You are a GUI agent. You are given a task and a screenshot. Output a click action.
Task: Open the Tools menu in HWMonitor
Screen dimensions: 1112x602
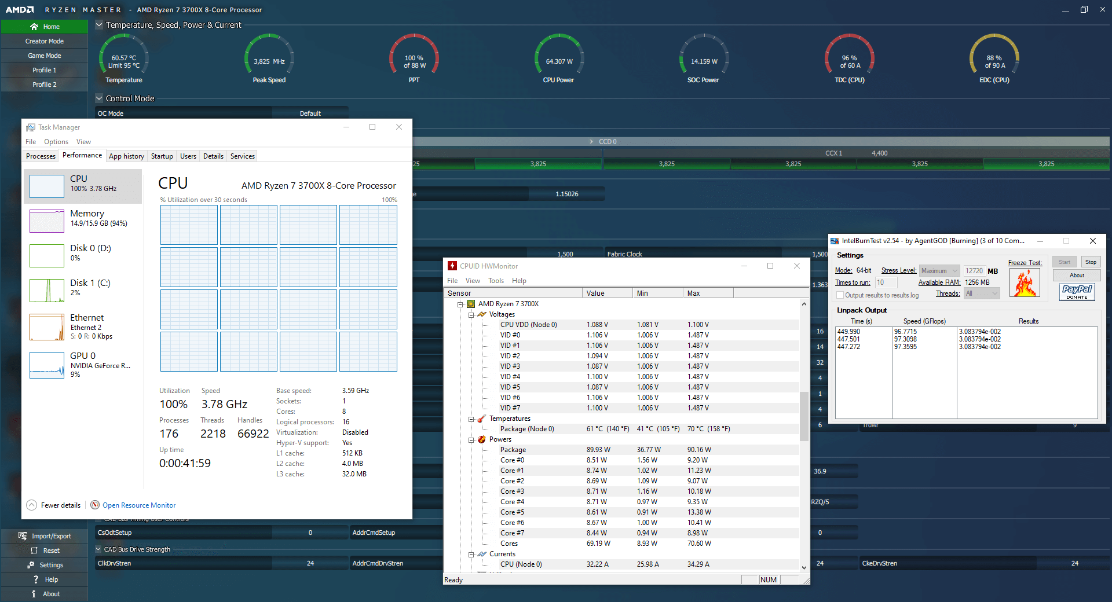coord(496,281)
